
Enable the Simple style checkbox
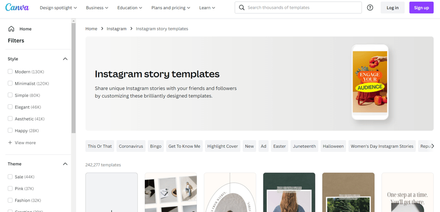(10, 95)
